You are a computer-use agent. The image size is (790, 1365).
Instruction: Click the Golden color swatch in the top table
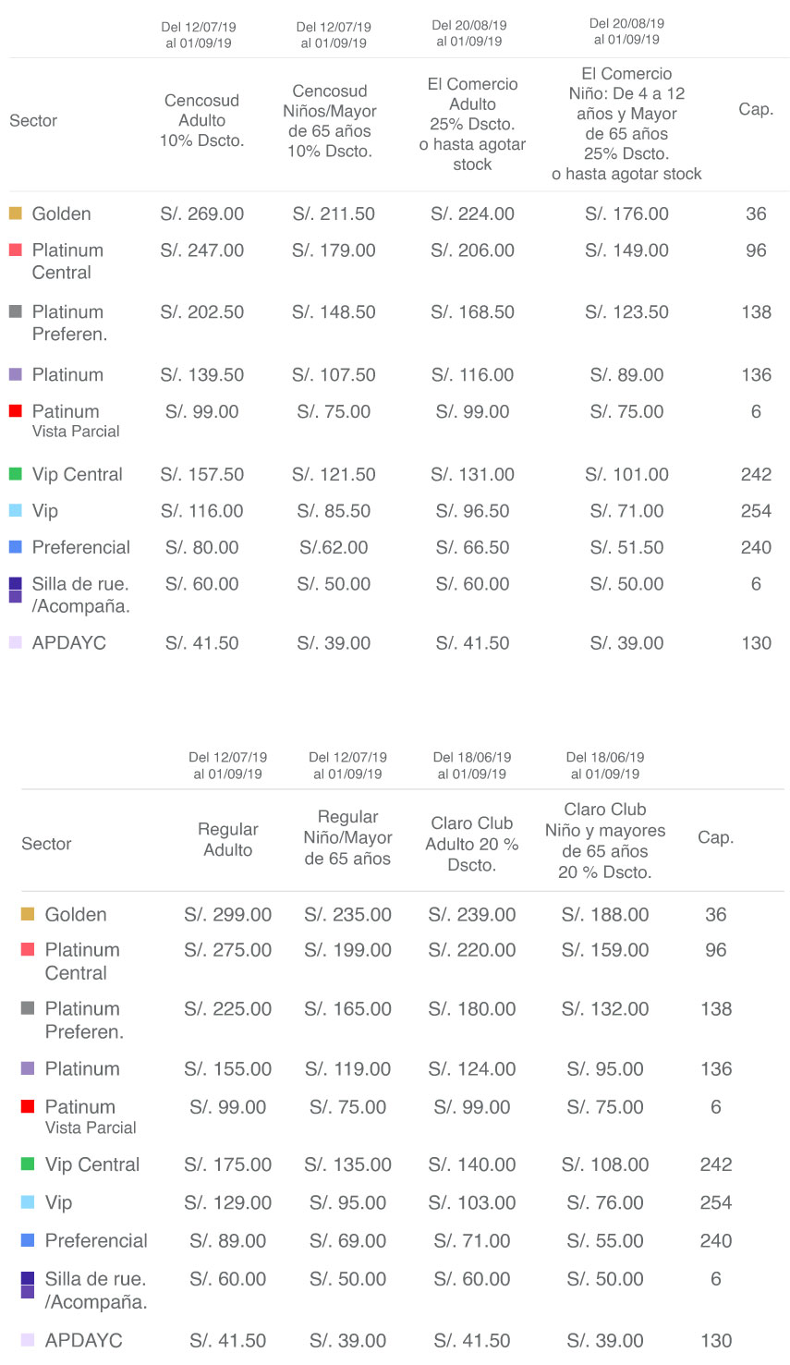click(15, 213)
